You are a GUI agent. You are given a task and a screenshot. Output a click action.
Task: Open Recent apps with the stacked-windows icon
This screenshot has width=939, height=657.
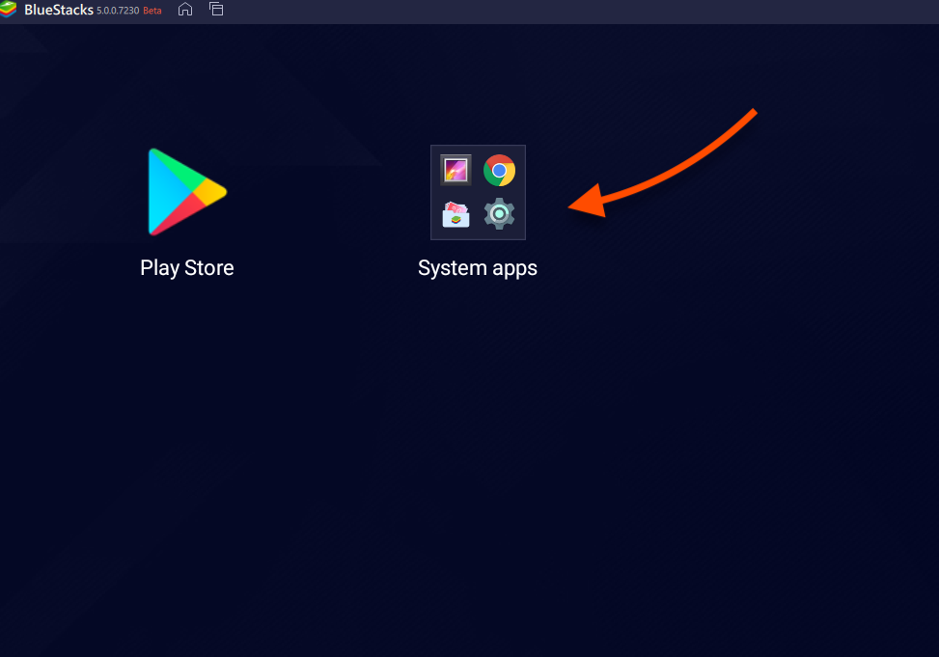(216, 11)
